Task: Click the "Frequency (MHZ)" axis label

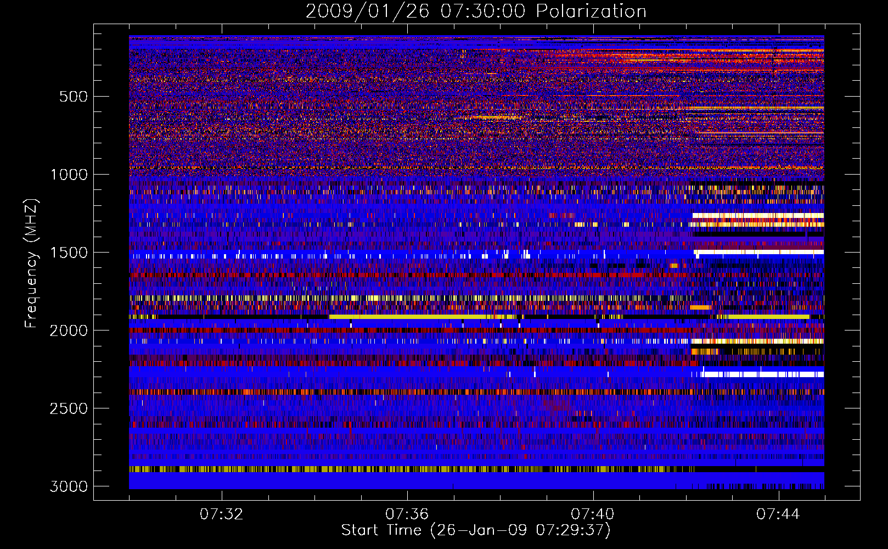Action: click(x=31, y=264)
